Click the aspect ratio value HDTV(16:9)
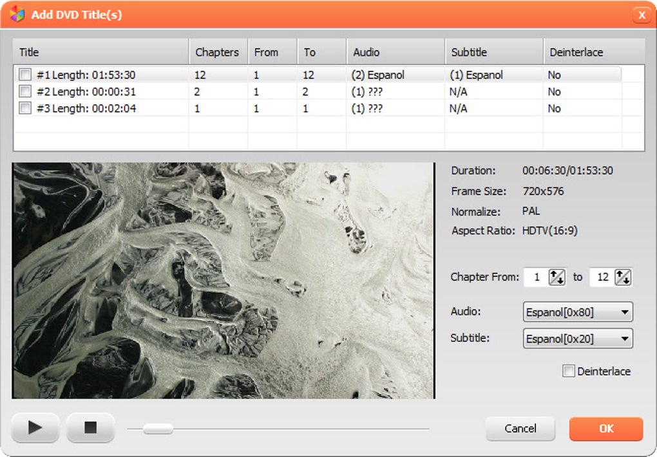 click(x=549, y=230)
